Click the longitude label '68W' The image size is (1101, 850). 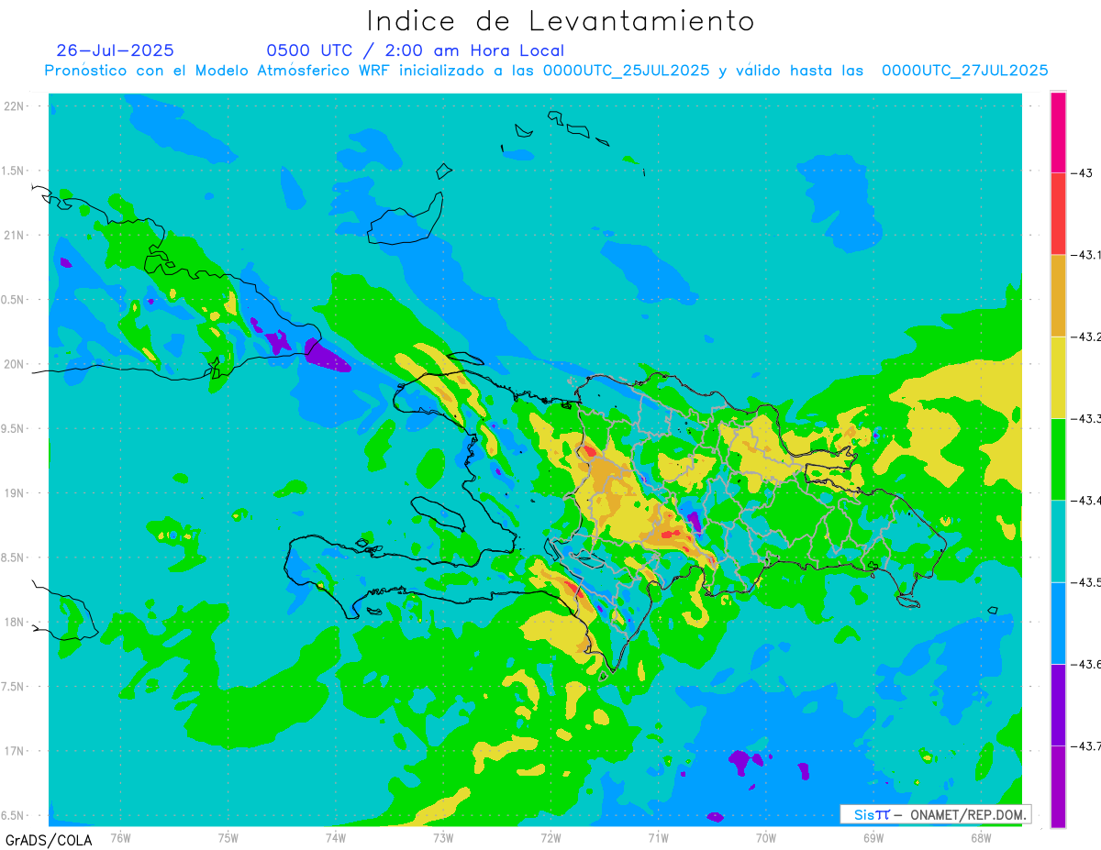point(981,837)
